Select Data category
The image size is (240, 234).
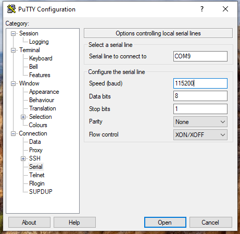[35, 142]
